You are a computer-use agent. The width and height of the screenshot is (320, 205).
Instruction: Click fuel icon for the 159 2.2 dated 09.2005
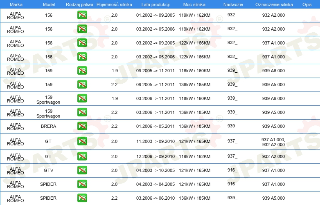pyautogui.click(x=82, y=84)
